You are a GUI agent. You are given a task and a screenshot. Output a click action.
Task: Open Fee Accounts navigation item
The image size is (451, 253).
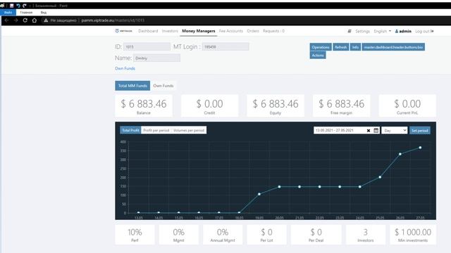[x=231, y=31]
